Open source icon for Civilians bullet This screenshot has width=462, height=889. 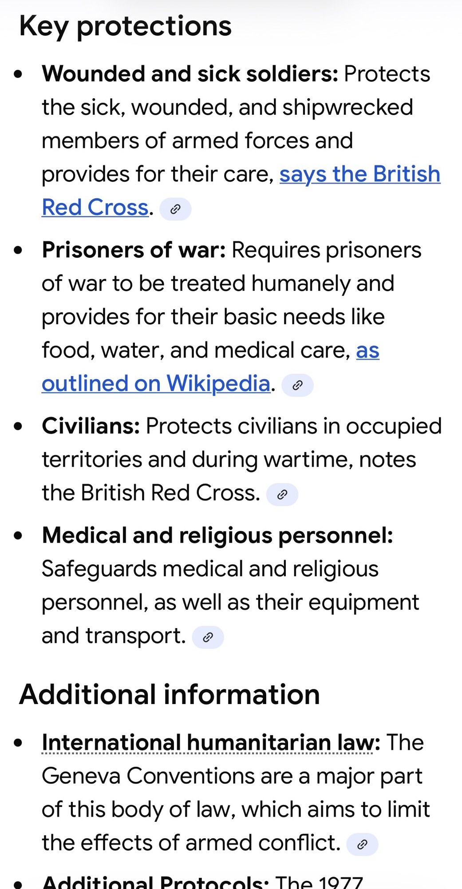tap(282, 494)
